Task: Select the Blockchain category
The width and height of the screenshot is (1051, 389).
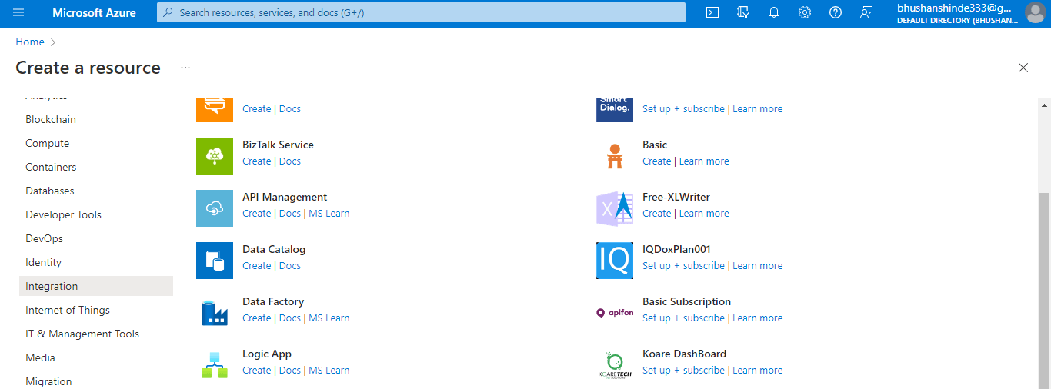Action: pos(51,119)
